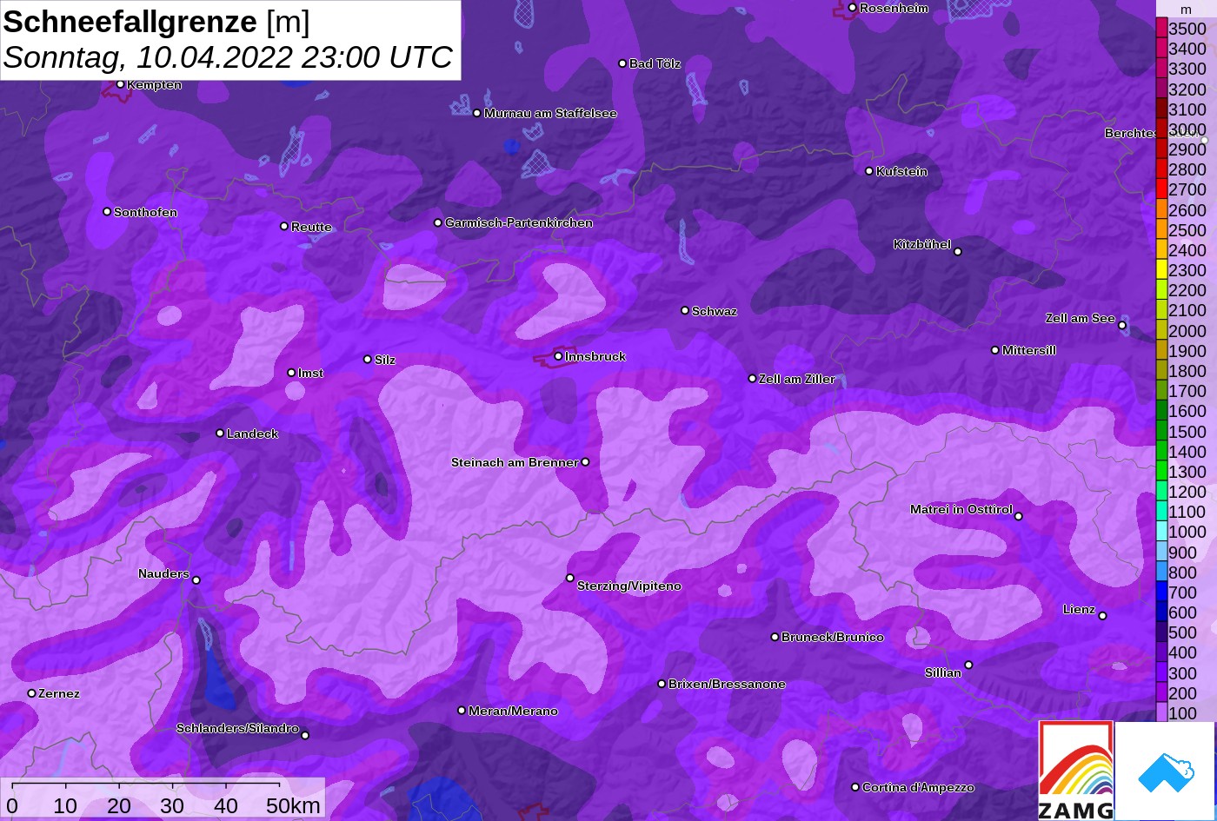Screen dimensions: 1217x821
Task: Click the blue cloud logo icon
Action: [1165, 771]
